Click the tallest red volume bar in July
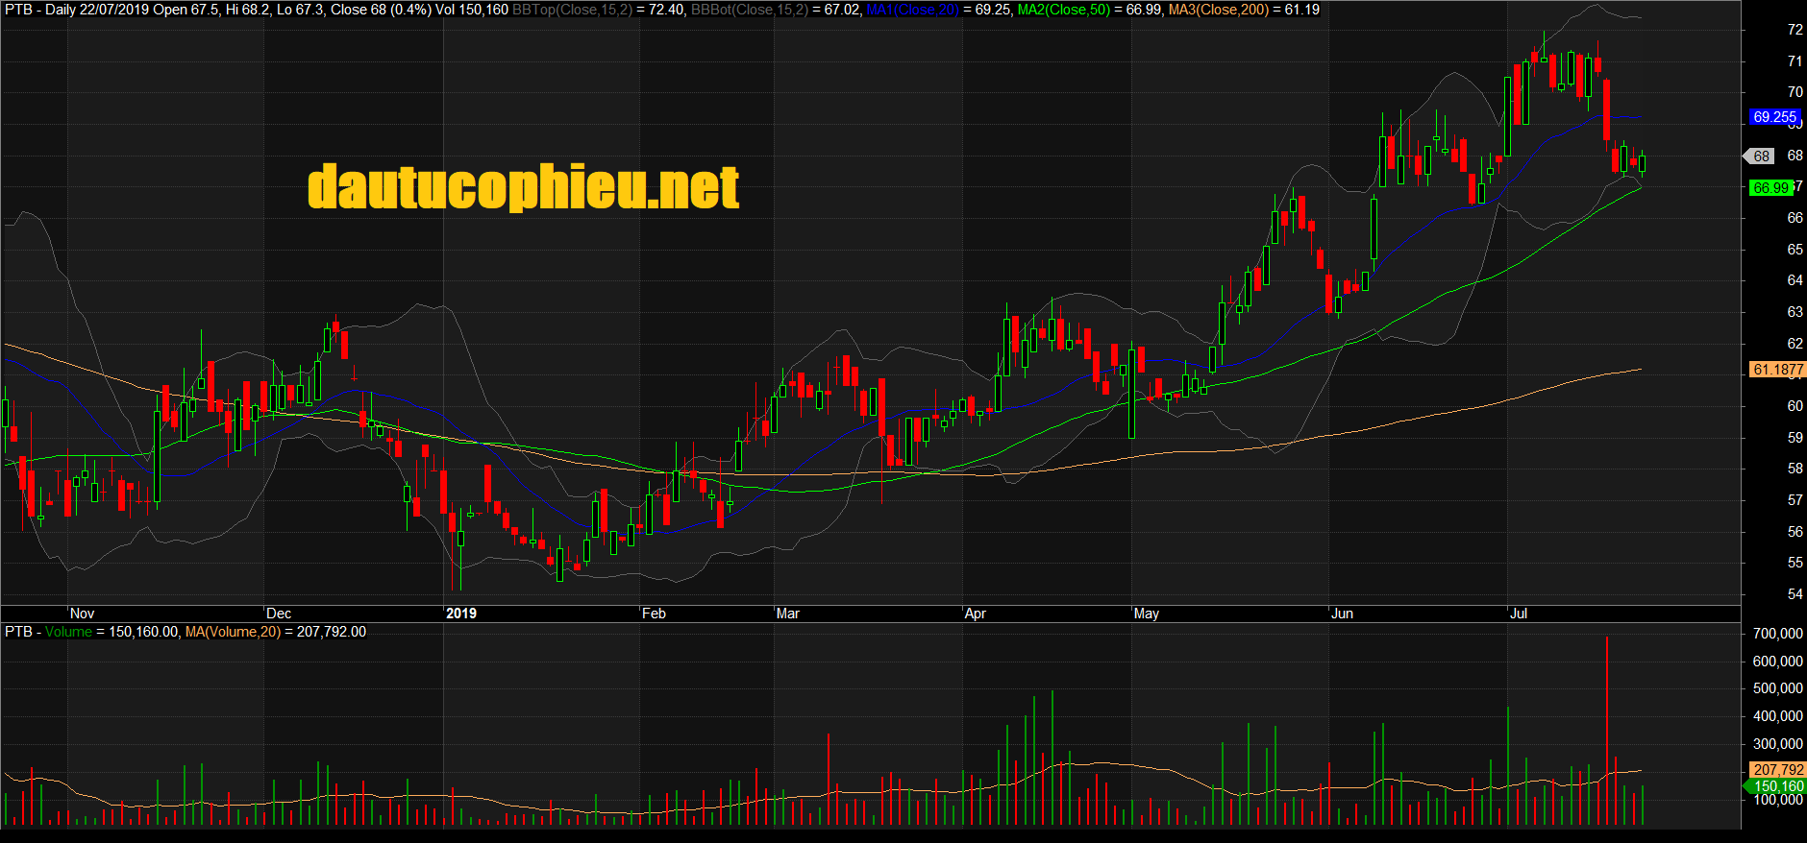 1606,731
